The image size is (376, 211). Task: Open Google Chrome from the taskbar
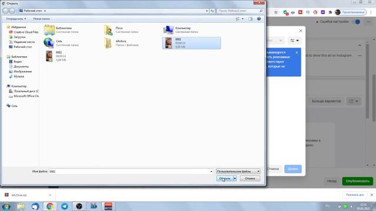coord(50,206)
